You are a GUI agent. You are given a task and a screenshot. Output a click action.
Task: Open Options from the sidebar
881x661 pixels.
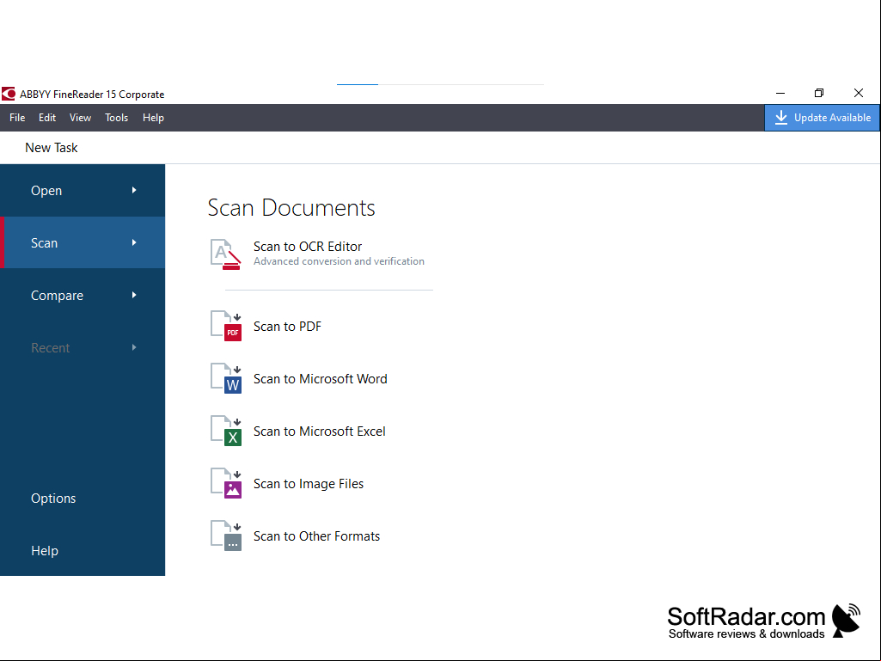[53, 499]
